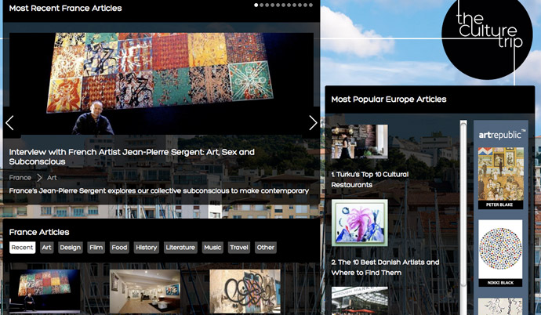This screenshot has height=315, width=541.
Task: Select the Recent filter tab
Action: coord(22,248)
